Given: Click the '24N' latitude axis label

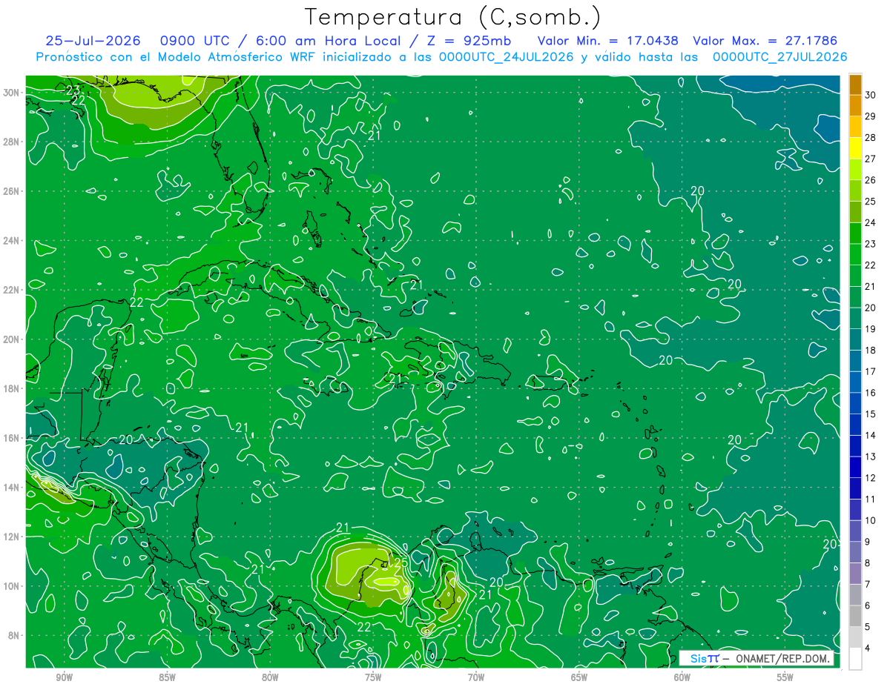Looking at the screenshot, I should point(11,241).
